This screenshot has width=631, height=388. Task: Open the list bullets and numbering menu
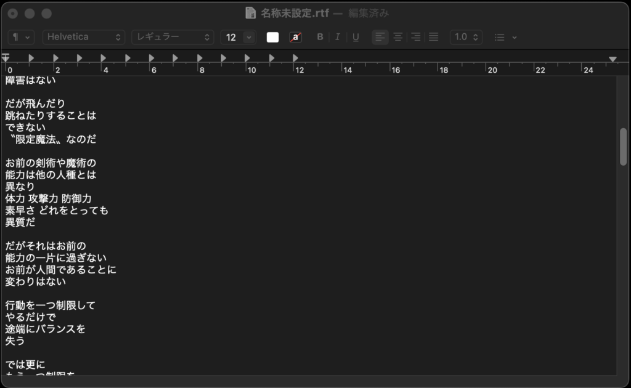click(505, 37)
